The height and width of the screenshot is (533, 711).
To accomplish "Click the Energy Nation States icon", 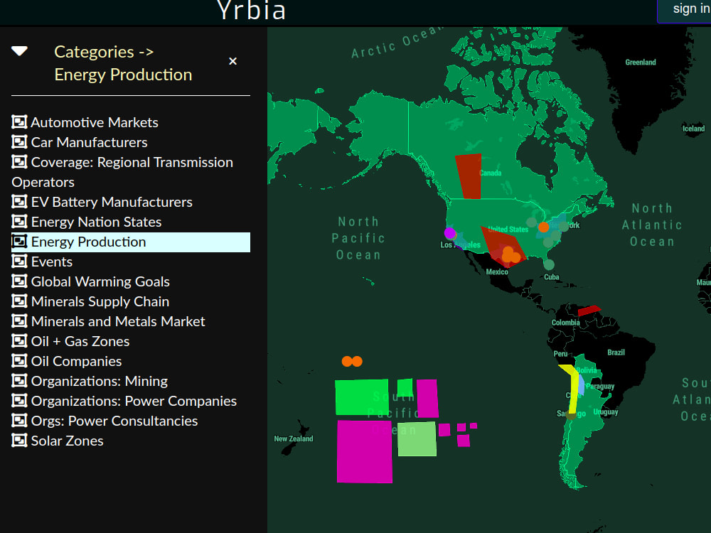I will (18, 221).
